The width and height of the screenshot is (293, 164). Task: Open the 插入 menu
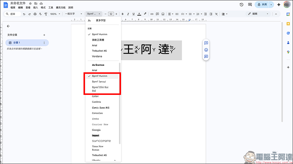35,8
